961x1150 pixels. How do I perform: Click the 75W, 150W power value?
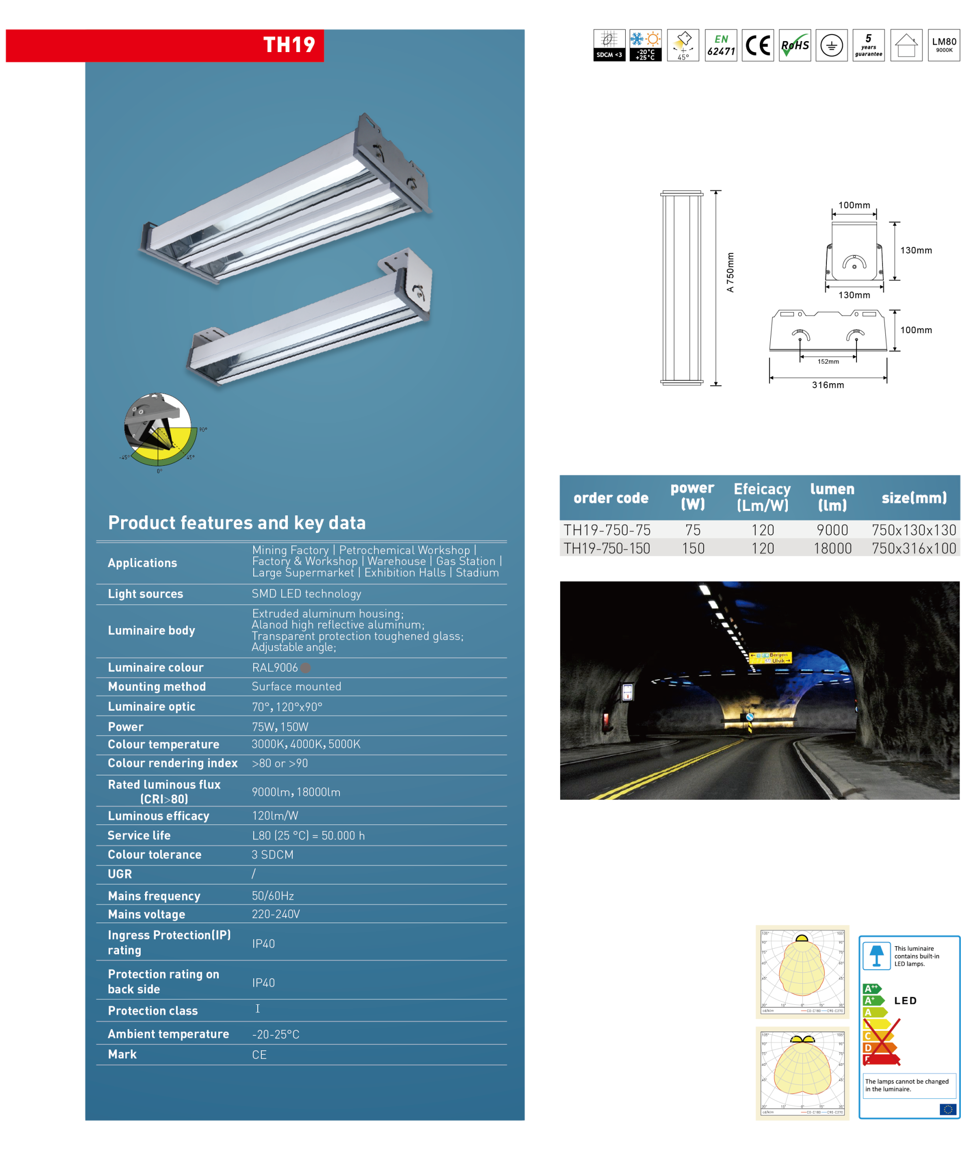[x=280, y=727]
